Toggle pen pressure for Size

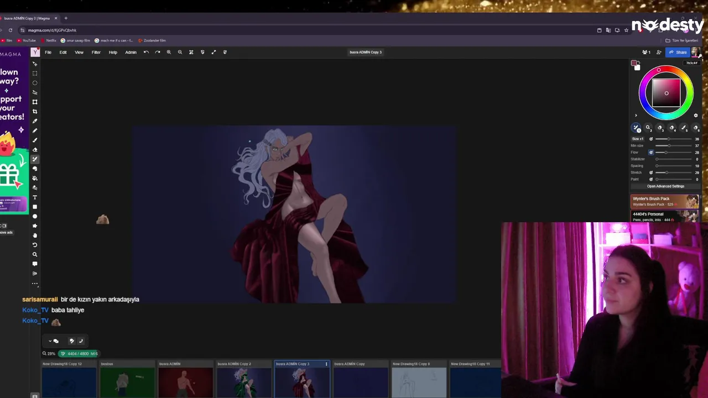pyautogui.click(x=651, y=139)
